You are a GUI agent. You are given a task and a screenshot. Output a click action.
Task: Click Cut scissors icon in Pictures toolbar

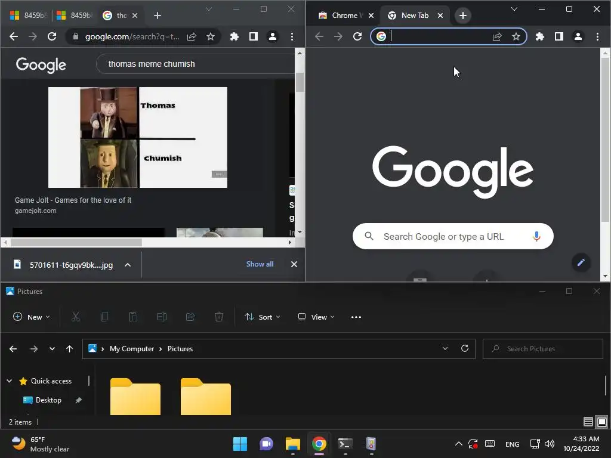click(76, 317)
